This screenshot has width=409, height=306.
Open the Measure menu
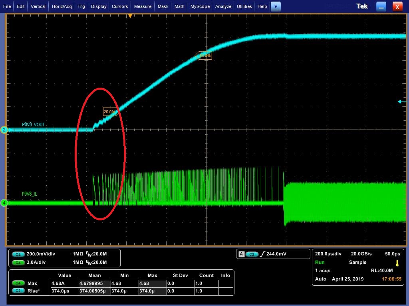(143, 6)
